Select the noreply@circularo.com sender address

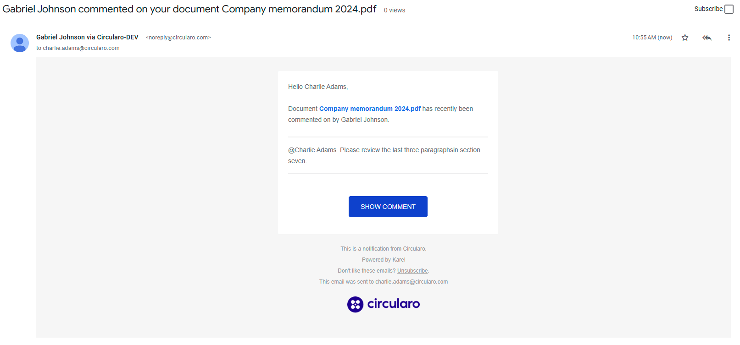click(x=178, y=38)
